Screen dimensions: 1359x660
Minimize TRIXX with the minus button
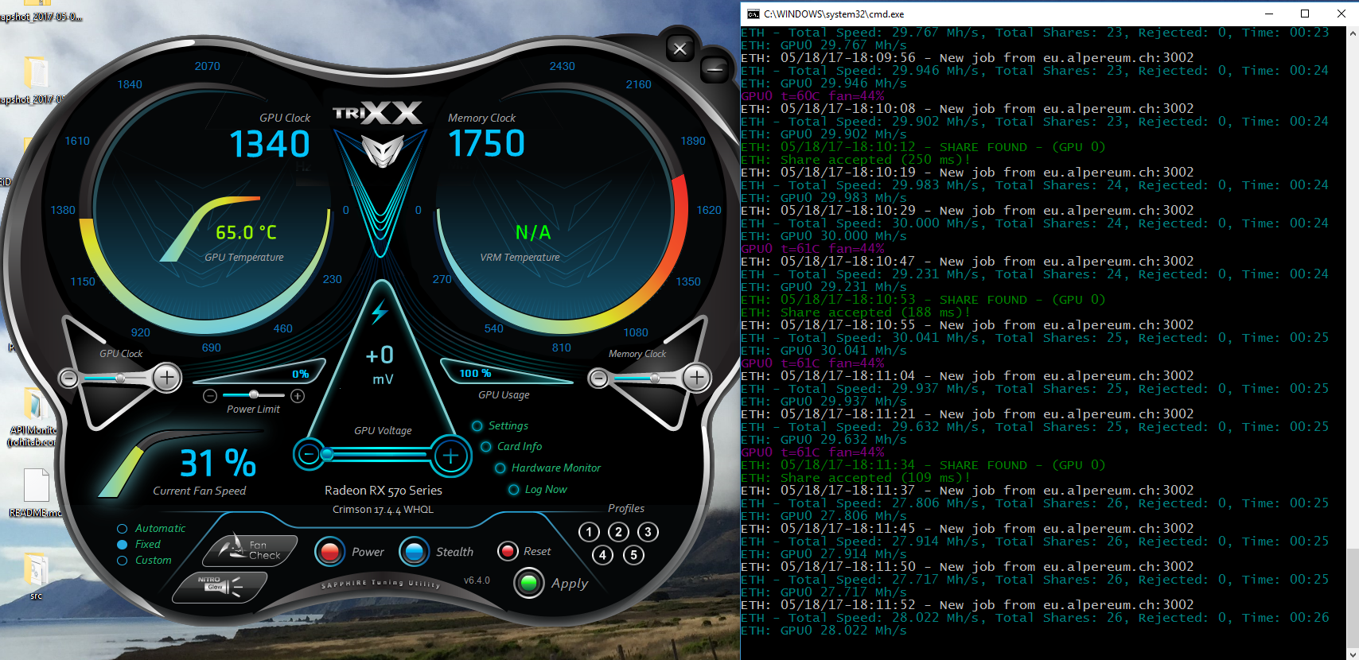tap(715, 70)
